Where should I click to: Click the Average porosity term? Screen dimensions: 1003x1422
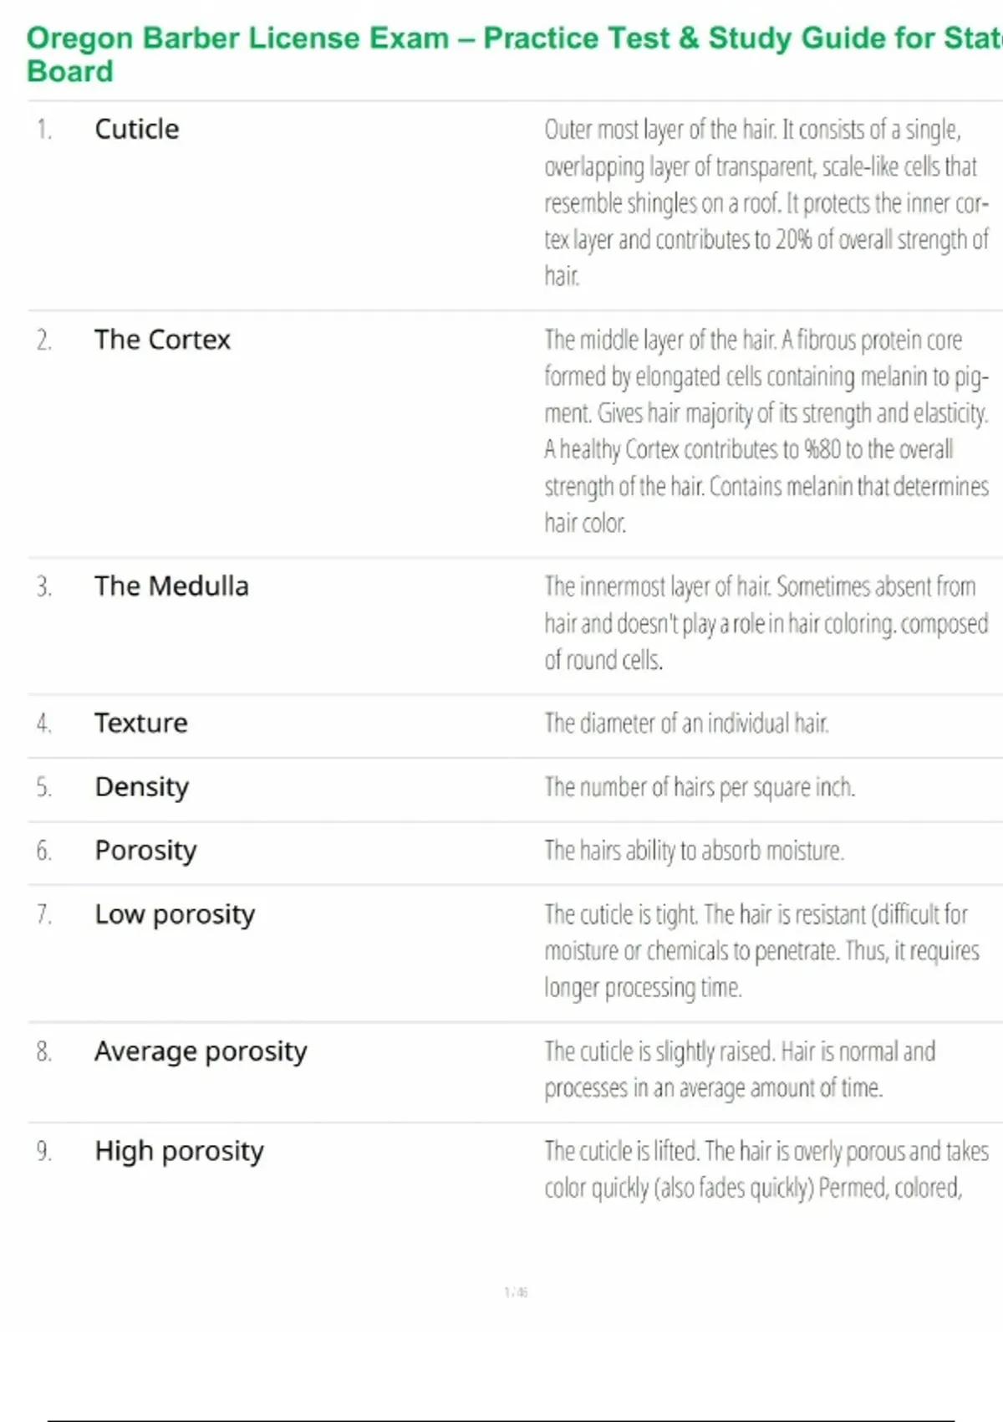click(x=201, y=1051)
